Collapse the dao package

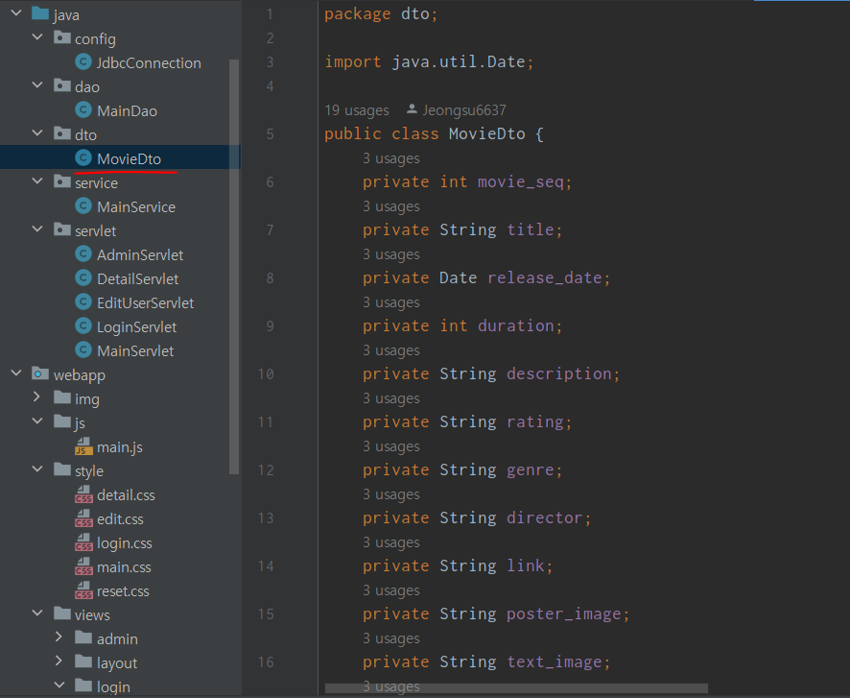[x=37, y=84]
